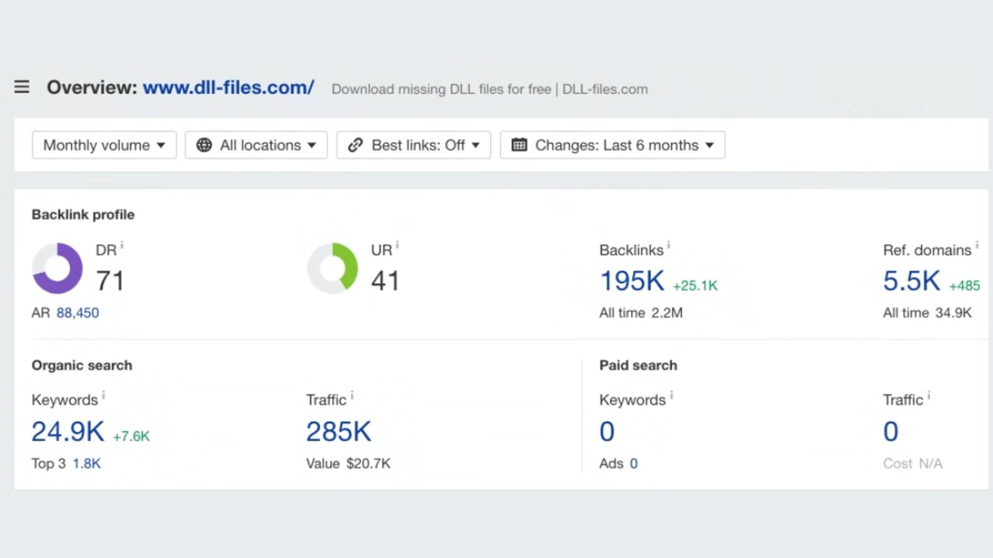The width and height of the screenshot is (993, 558).
Task: Open the Changes: Last 6 months dropdown
Action: [613, 145]
